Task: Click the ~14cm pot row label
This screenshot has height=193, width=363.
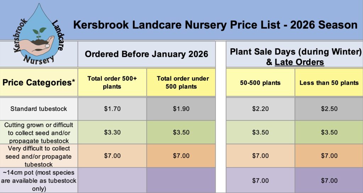Action: [x=39, y=180]
